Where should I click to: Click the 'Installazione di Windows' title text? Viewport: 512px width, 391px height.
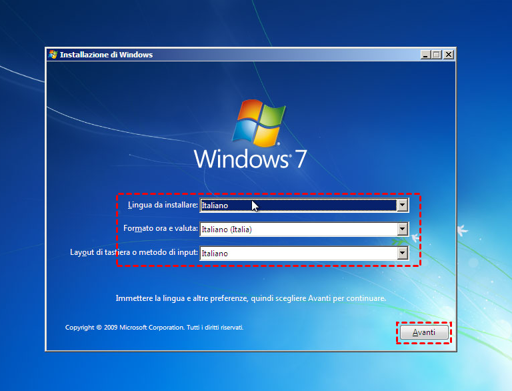pyautogui.click(x=106, y=55)
